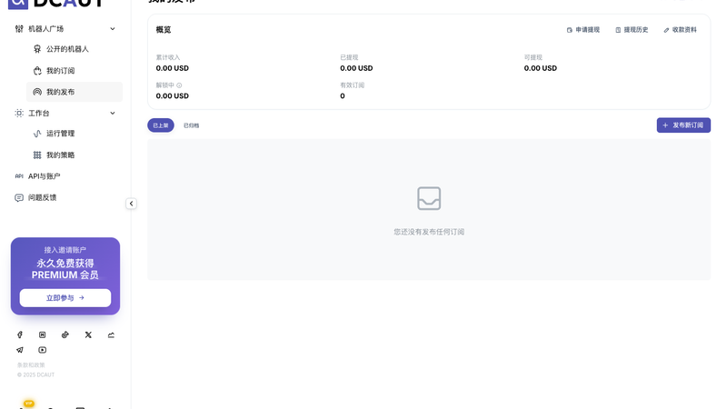Collapse sidebar with the left-arrow handle
The width and height of the screenshot is (727, 409).
pyautogui.click(x=131, y=204)
